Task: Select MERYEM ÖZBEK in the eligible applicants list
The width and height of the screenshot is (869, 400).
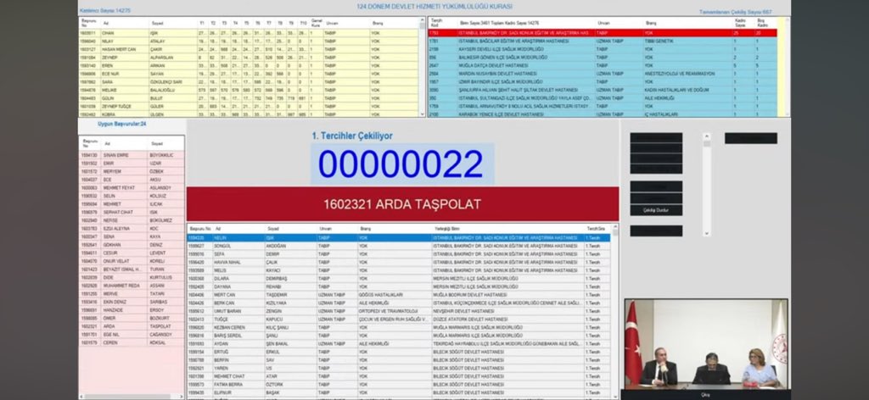Action: click(132, 171)
